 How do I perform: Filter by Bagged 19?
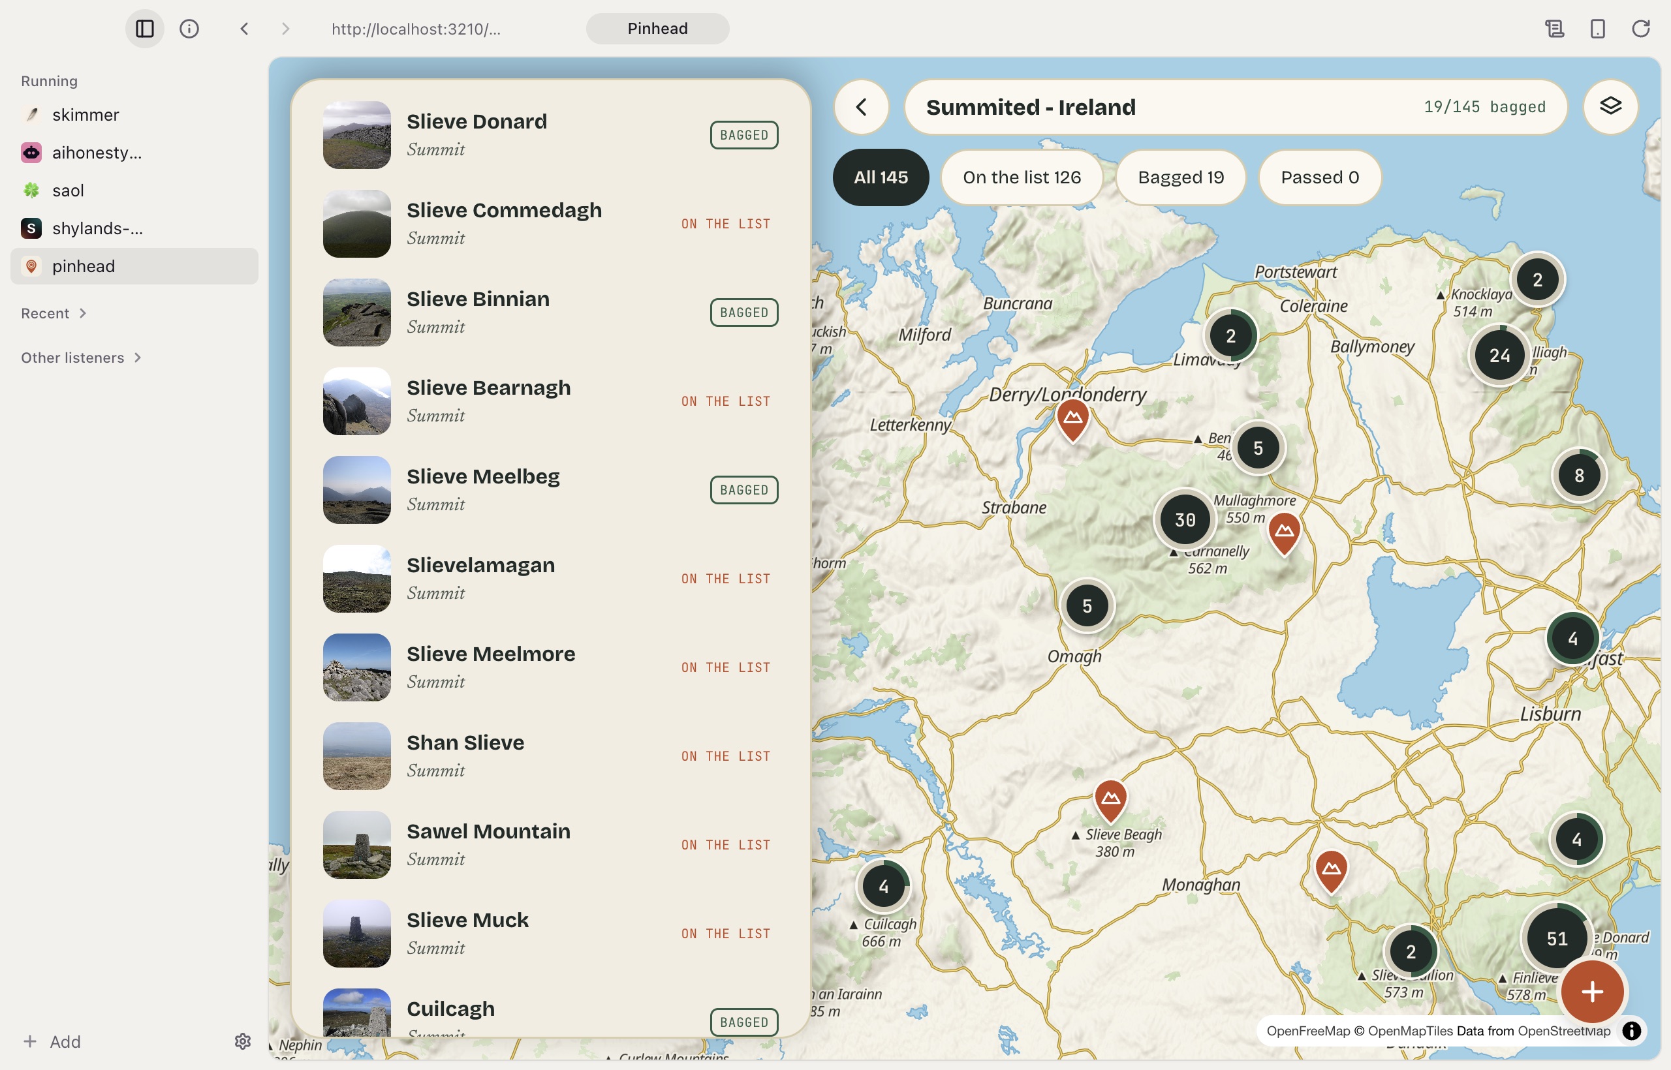1180,177
